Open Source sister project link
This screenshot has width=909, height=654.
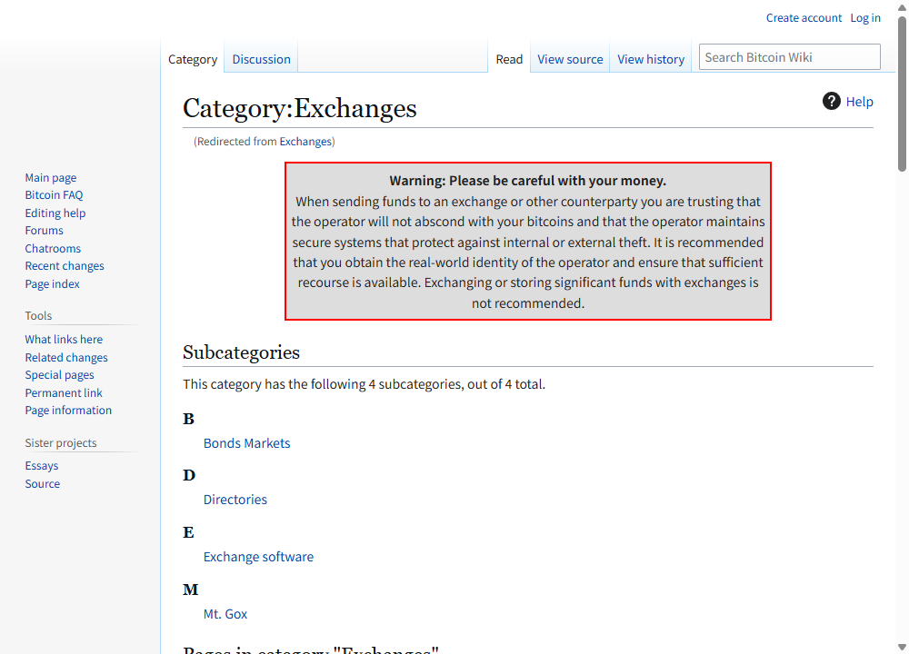point(43,484)
